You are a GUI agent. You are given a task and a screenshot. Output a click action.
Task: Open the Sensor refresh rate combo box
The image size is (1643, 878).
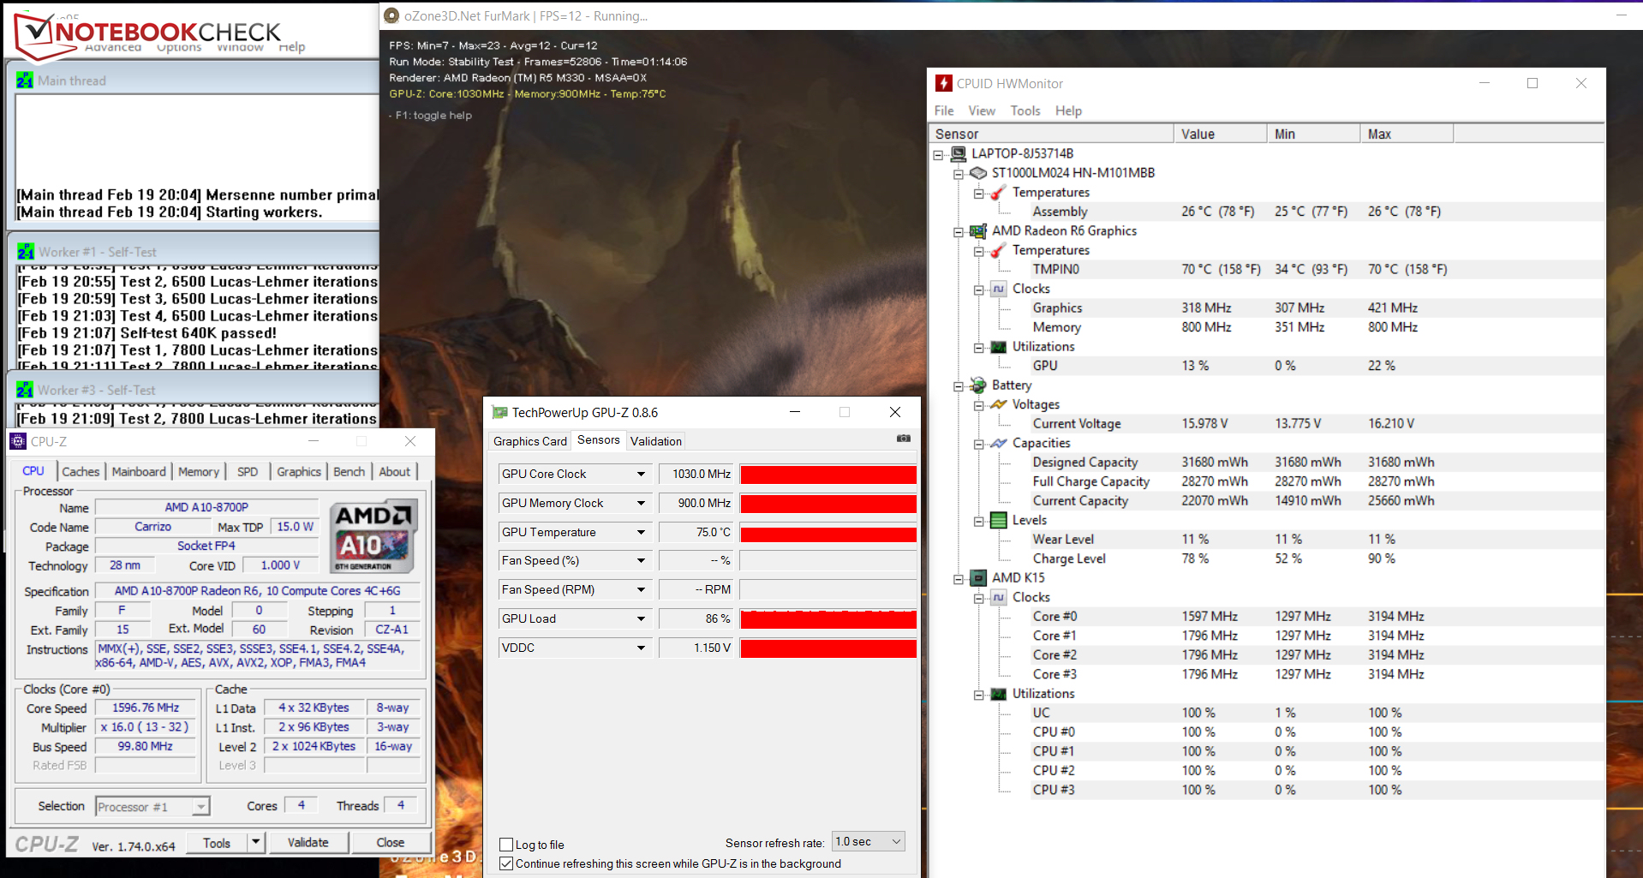click(x=868, y=841)
